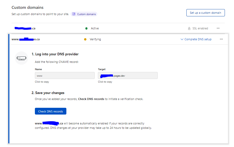Viewport: 234px width, 147px height.
Task: Click the Complete DNS setup label
Action: click(x=198, y=39)
